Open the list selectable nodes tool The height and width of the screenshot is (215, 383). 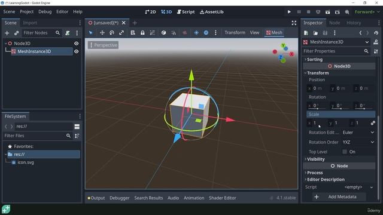click(x=133, y=33)
